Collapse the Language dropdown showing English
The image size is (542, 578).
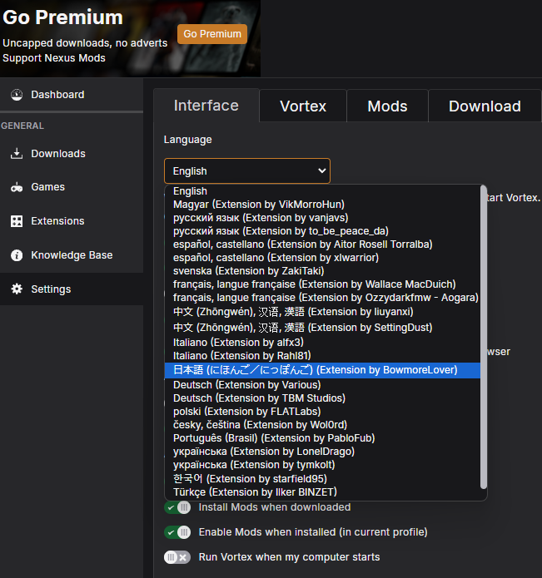pyautogui.click(x=247, y=171)
